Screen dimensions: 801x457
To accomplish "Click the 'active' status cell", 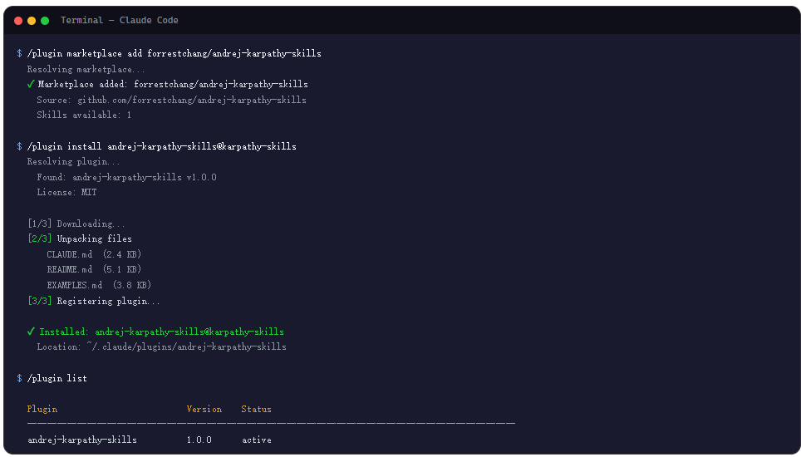I will pos(257,440).
